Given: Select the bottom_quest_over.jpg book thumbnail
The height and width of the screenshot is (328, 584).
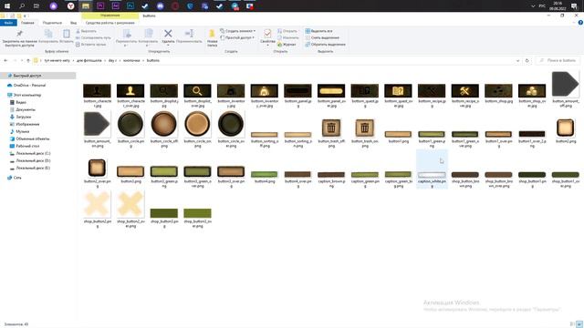Looking at the screenshot, I should (x=398, y=91).
